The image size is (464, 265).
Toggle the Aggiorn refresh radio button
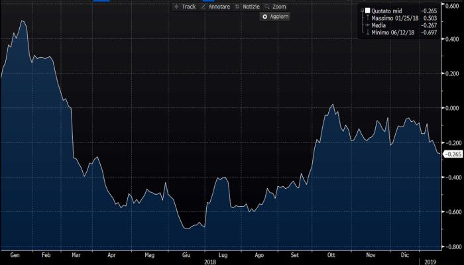click(265, 16)
